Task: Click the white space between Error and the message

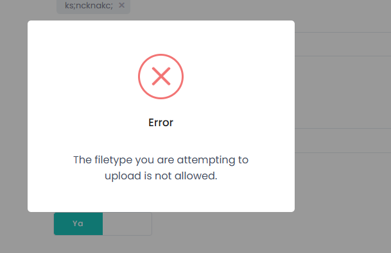Action: 161,140
